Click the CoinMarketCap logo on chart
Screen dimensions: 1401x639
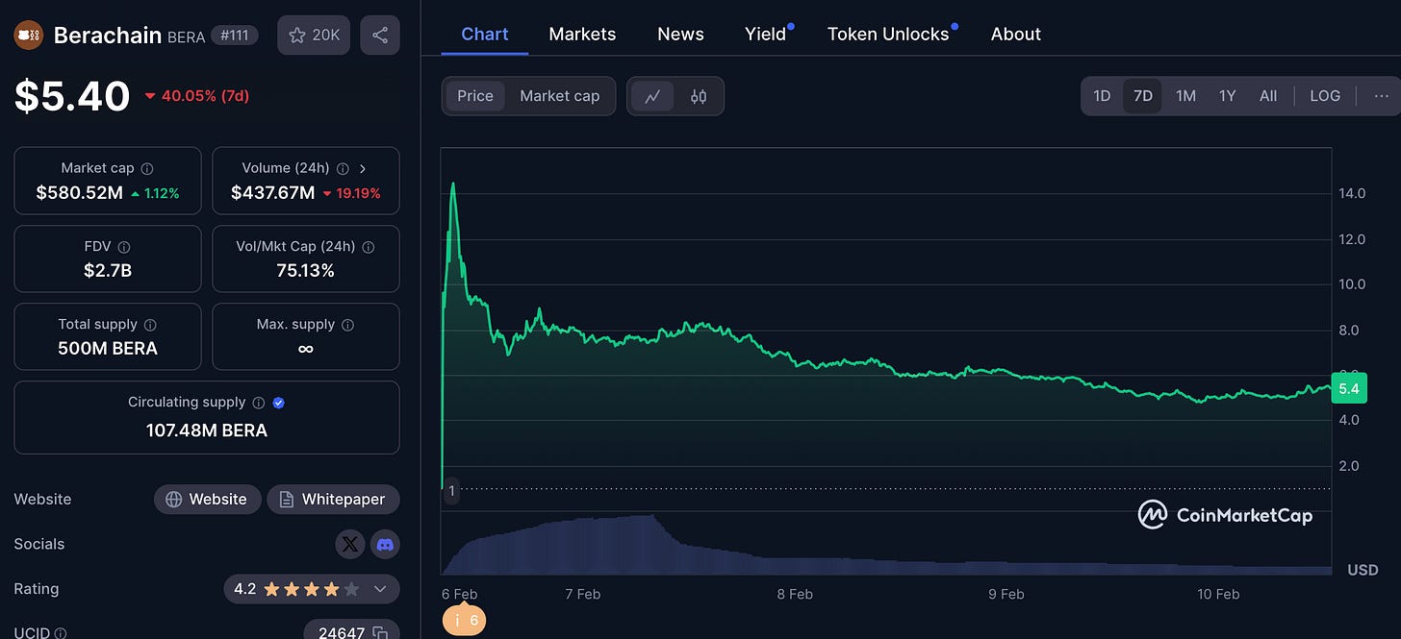pos(1225,515)
